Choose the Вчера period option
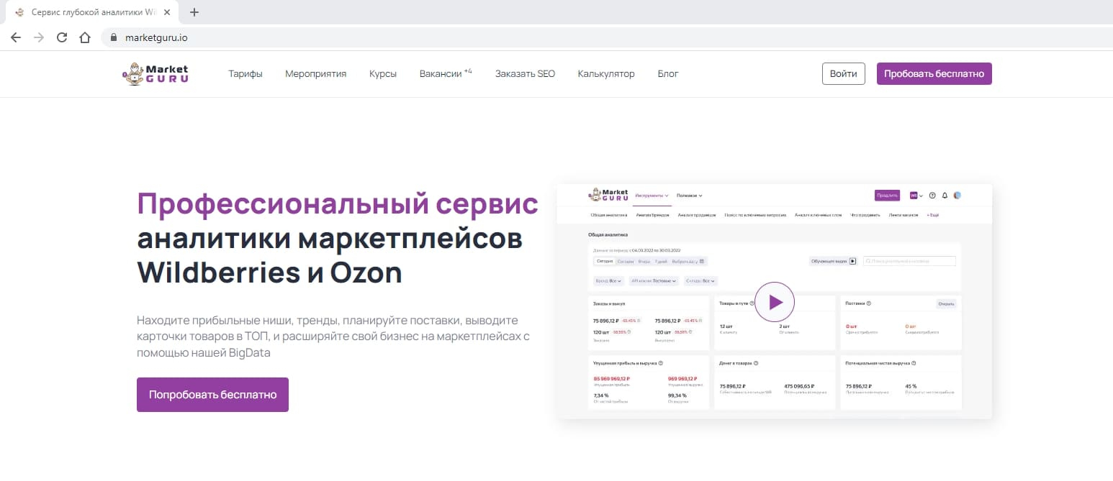This screenshot has width=1113, height=481. coord(644,261)
